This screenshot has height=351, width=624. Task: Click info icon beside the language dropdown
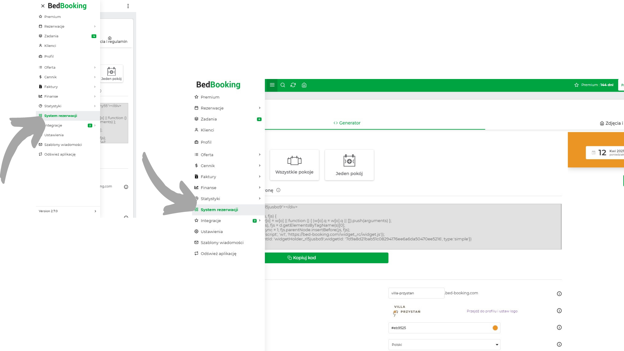559,344
